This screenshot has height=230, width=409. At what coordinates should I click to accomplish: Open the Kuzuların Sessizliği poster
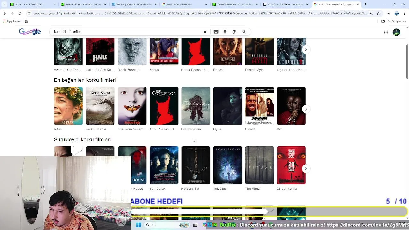(132, 106)
